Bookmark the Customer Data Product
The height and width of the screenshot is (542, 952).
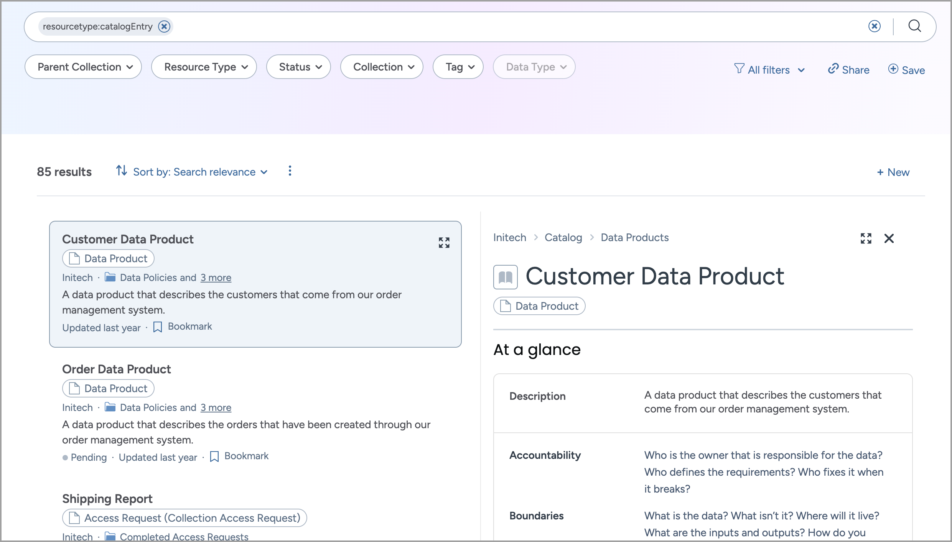coord(182,327)
